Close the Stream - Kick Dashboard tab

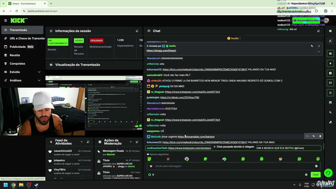(45, 4)
